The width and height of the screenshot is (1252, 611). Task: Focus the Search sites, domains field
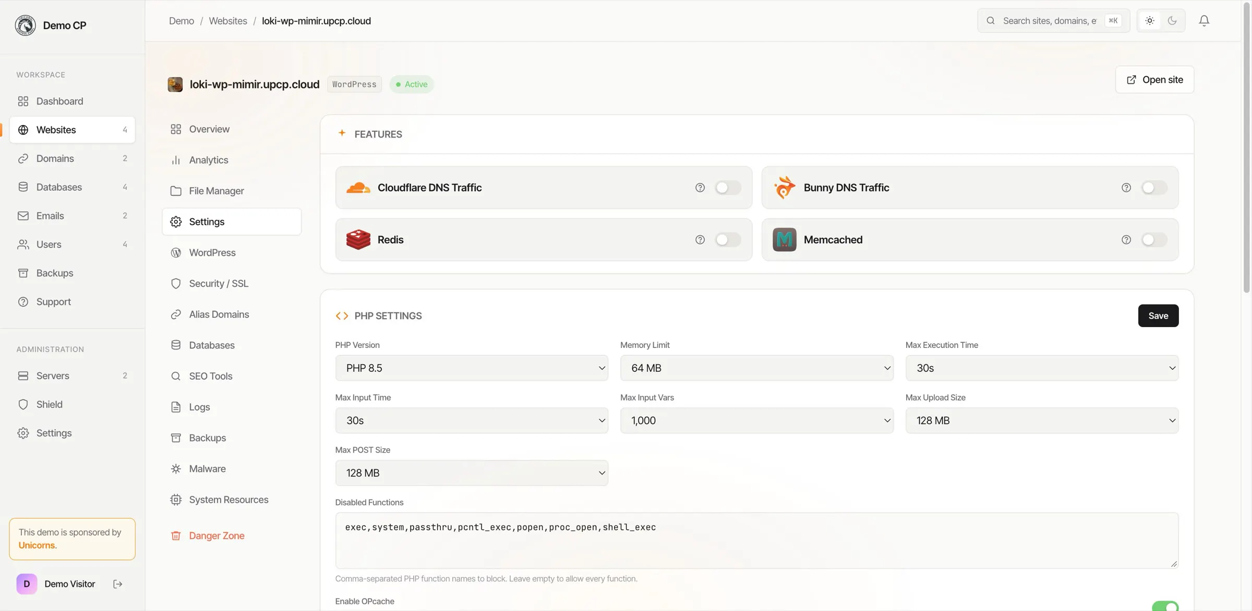coord(1053,21)
